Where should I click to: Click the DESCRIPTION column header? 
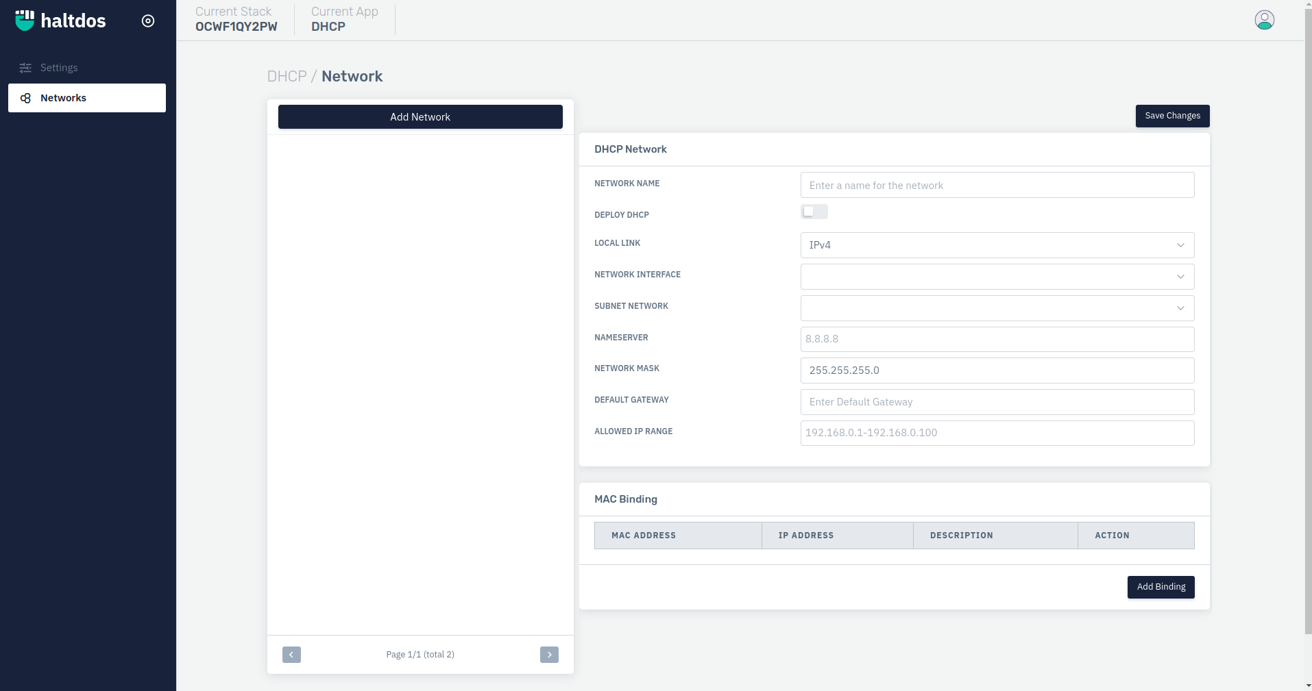tap(995, 536)
